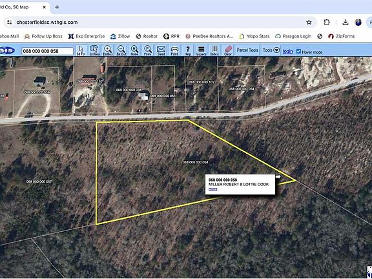Open a new browser tab
This screenshot has height=279, width=372.
[57, 7]
